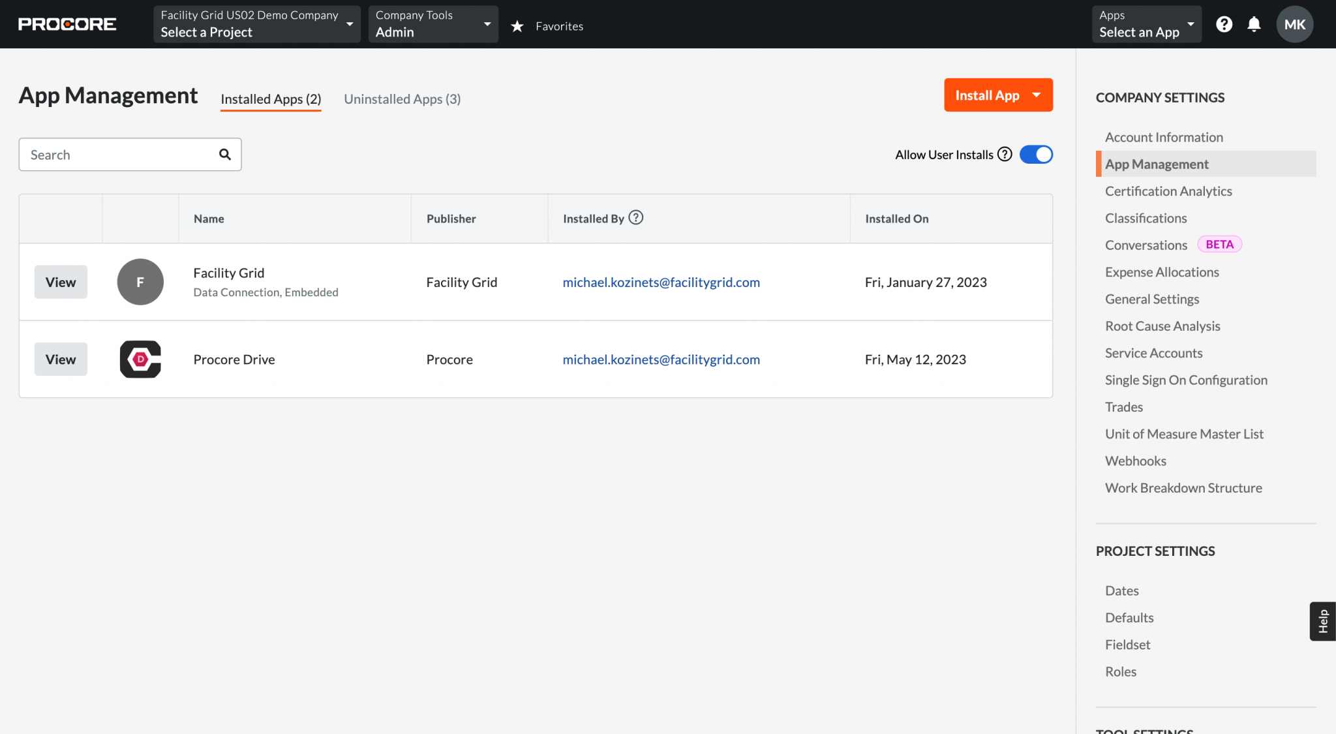Viewport: 1336px width, 734px height.
Task: Click the michael.kozinets email link
Action: coord(661,282)
